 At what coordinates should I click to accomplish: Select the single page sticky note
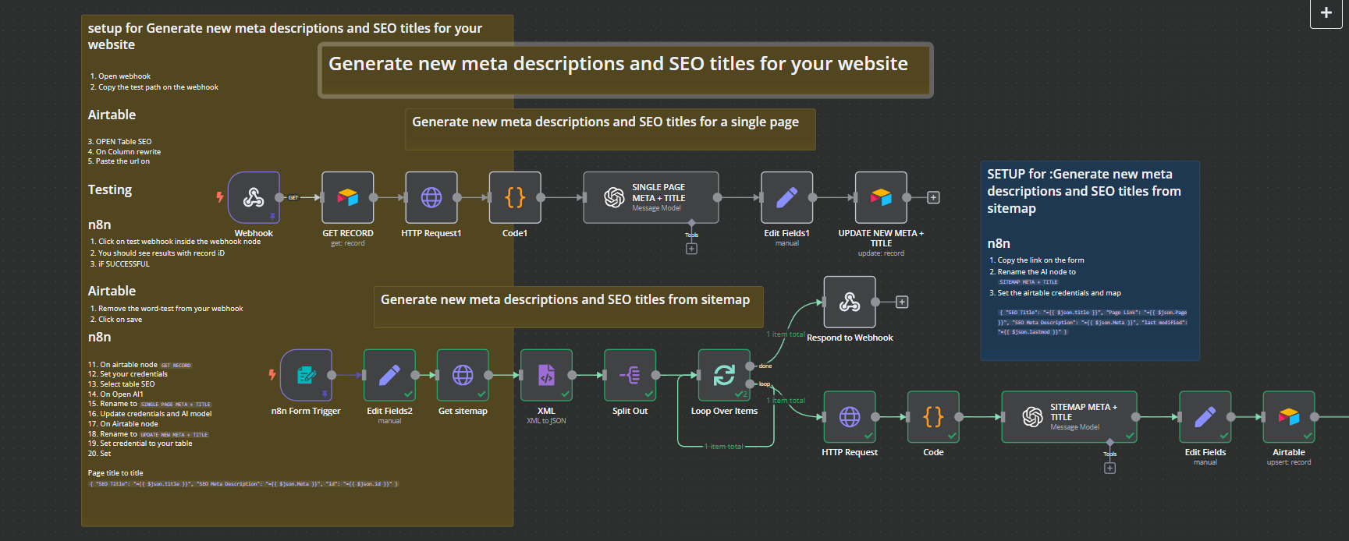pos(610,129)
